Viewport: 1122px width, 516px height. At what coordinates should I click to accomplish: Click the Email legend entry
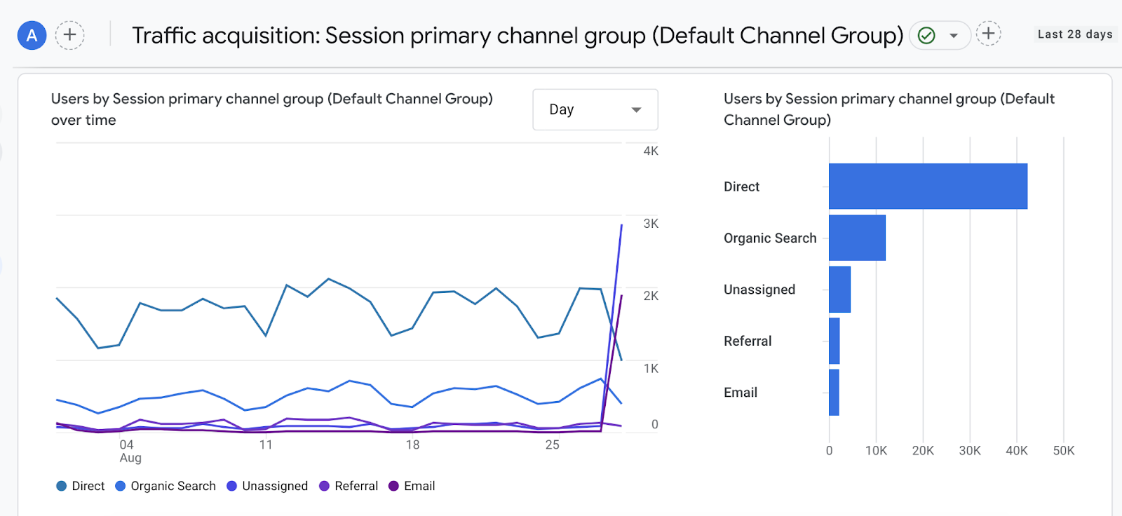pyautogui.click(x=412, y=486)
